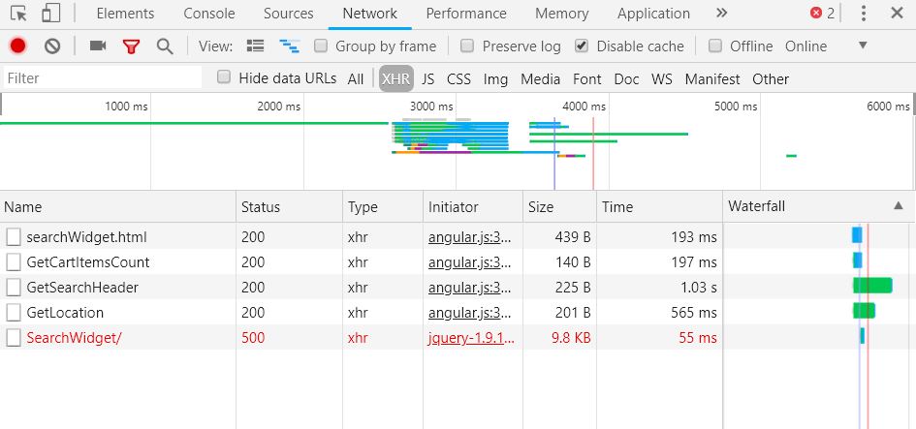Toggle capture screenshots camera icon
The width and height of the screenshot is (916, 429).
(97, 46)
